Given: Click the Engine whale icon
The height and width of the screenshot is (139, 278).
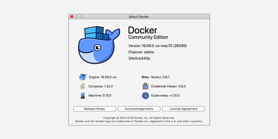Looking at the screenshot, I should tap(82, 77).
